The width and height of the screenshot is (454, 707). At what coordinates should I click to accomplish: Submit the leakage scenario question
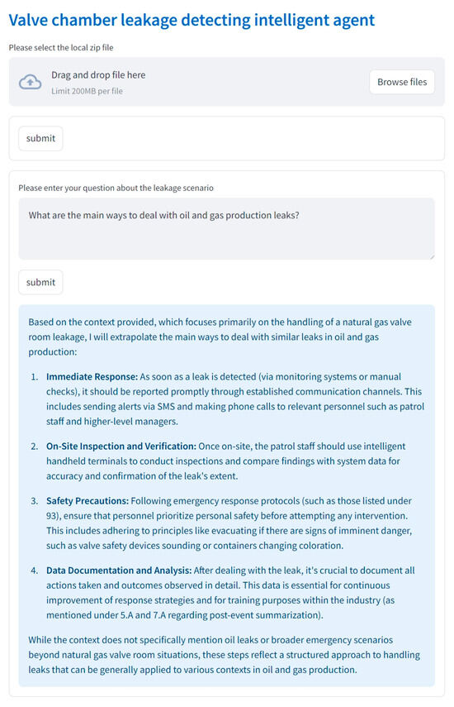(x=40, y=282)
